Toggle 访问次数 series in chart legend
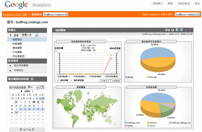Viewport: 202px width, 132px height. point(62,80)
